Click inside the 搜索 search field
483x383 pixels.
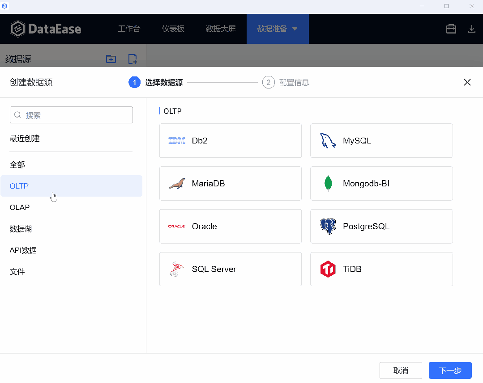click(71, 115)
